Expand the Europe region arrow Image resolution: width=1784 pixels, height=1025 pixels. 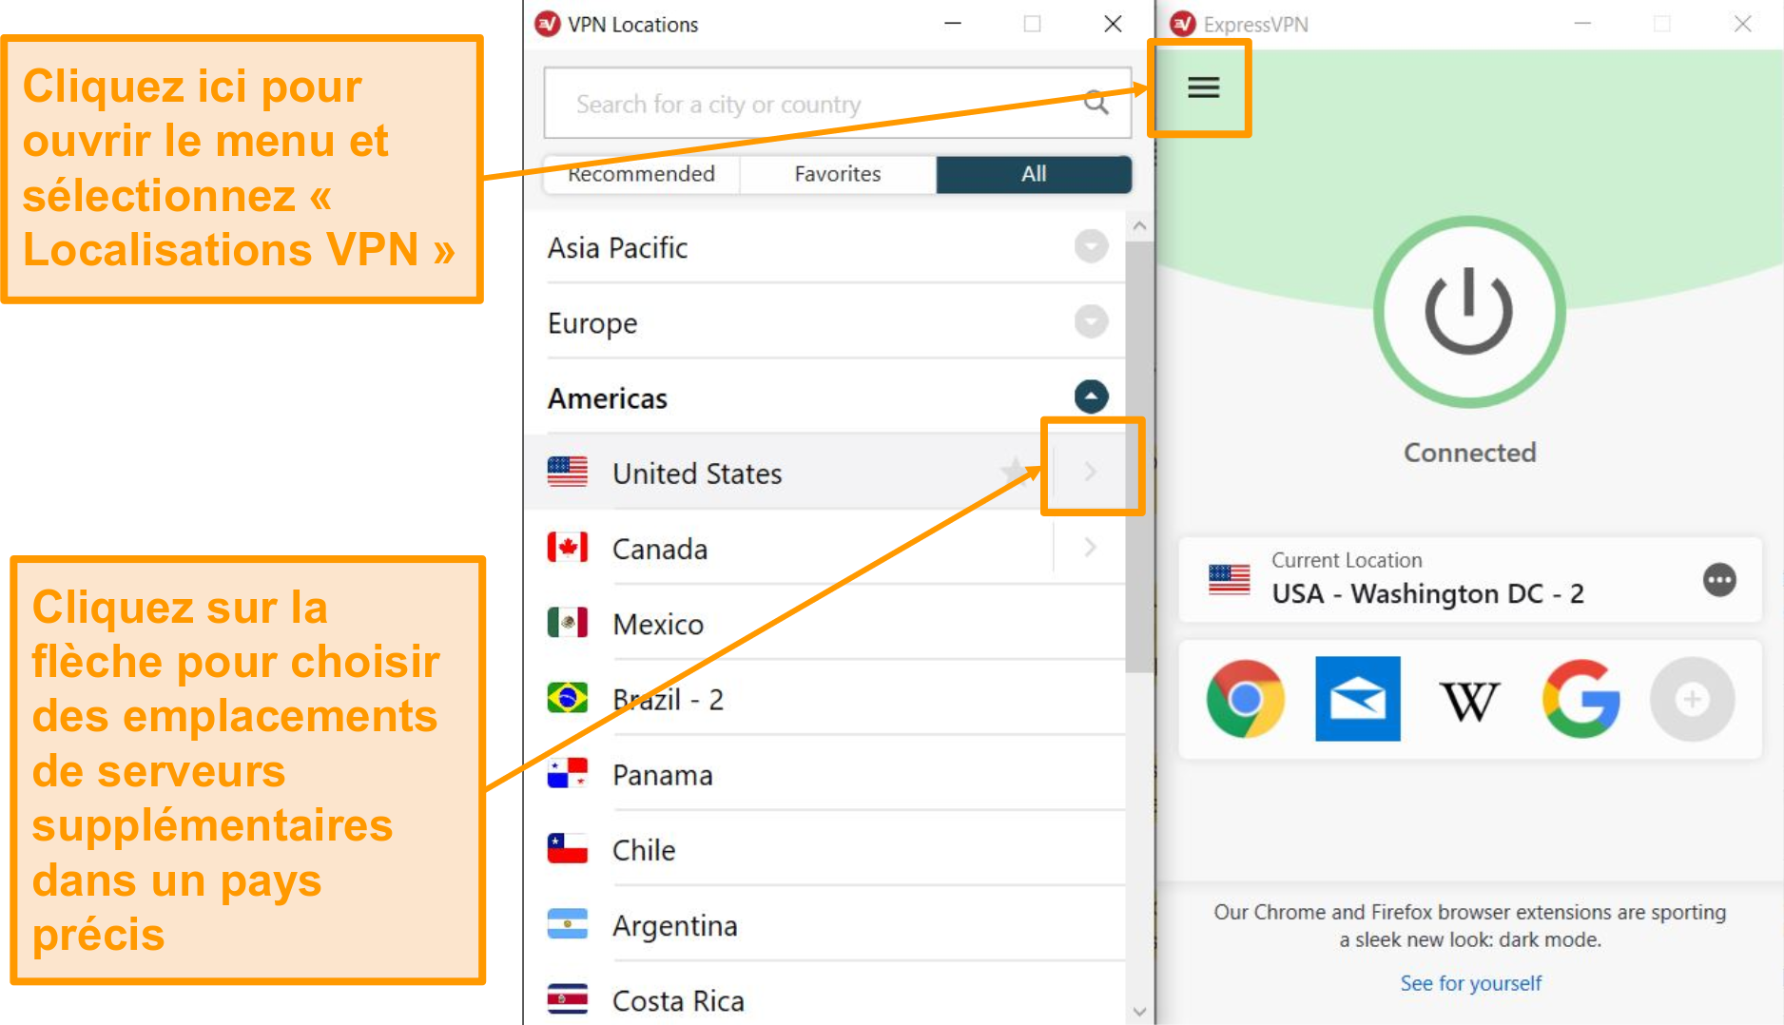(x=1091, y=321)
